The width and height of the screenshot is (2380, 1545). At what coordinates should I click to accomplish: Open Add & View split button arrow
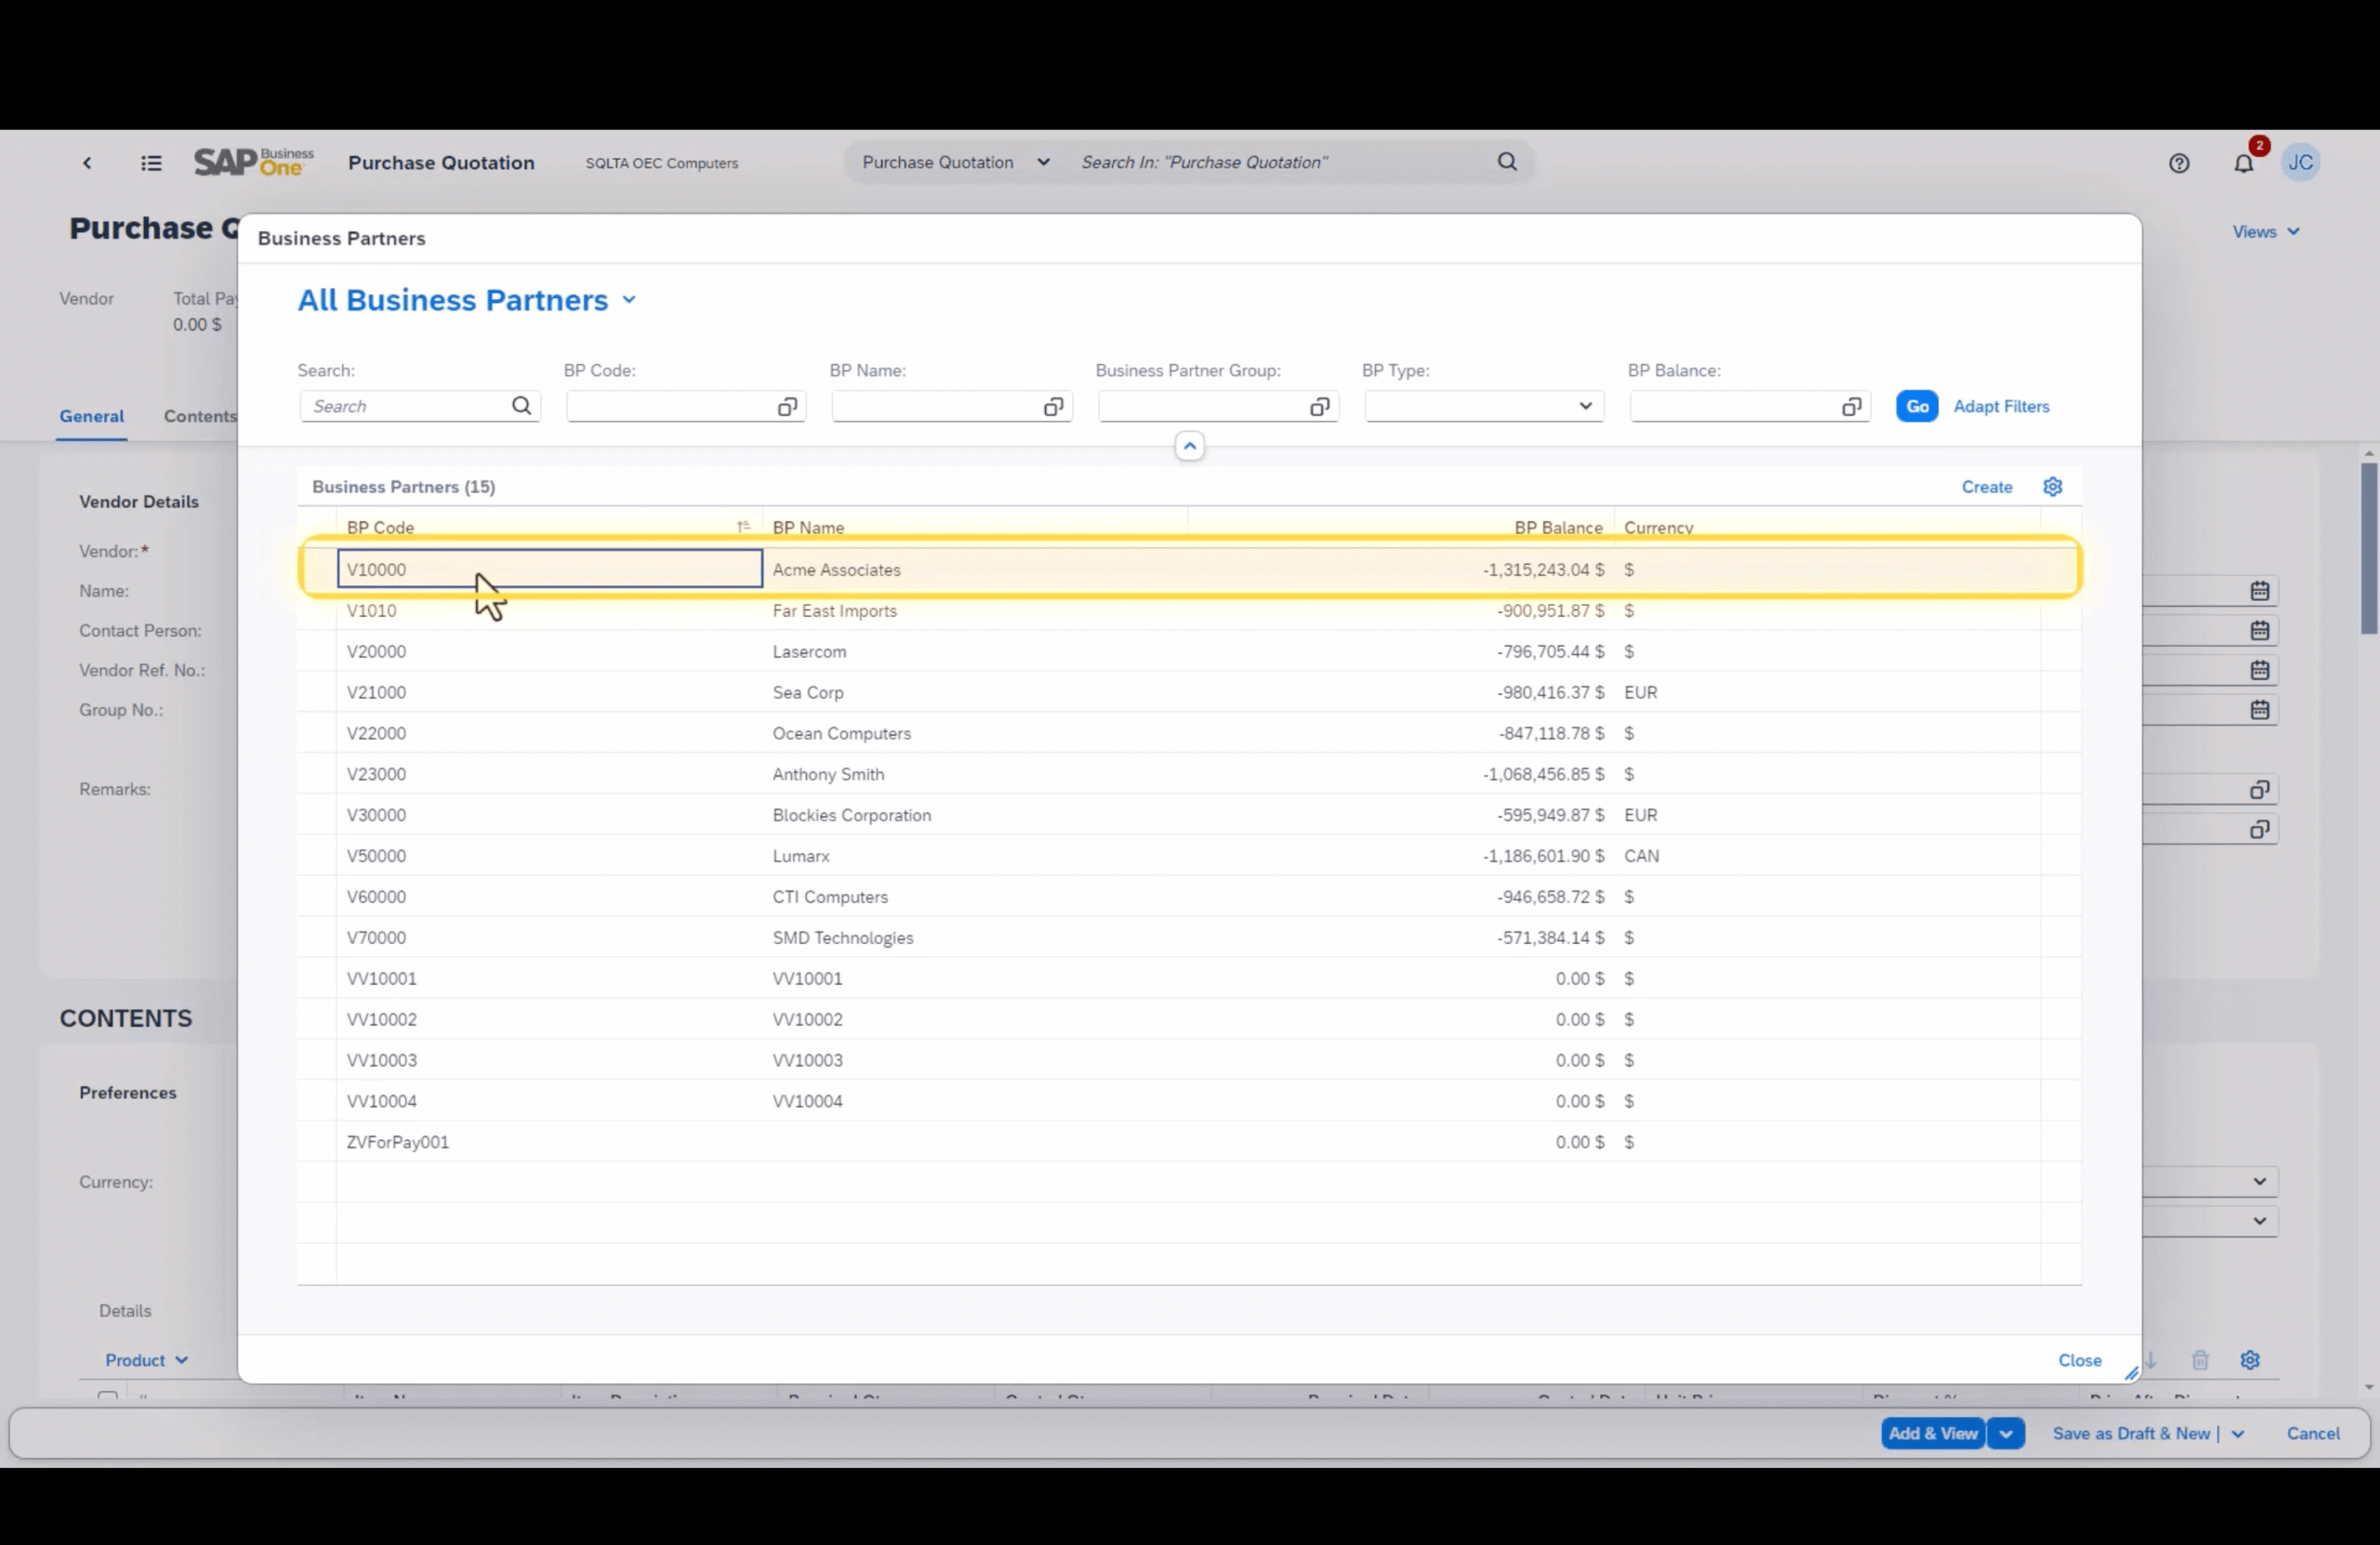2006,1434
